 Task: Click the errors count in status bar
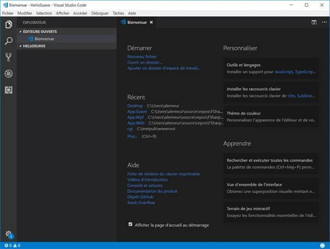point(8,245)
